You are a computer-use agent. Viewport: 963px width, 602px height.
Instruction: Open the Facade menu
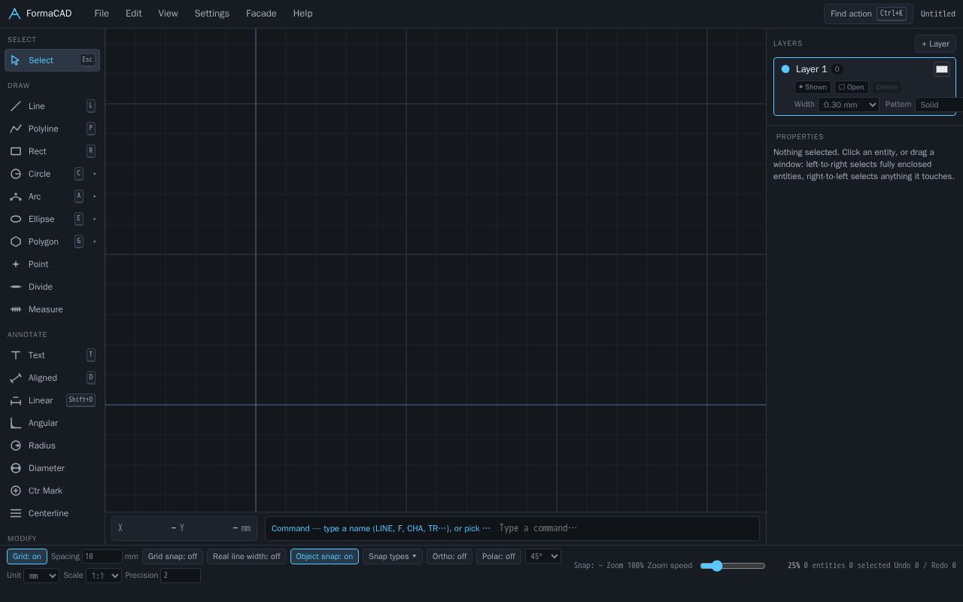coord(261,14)
